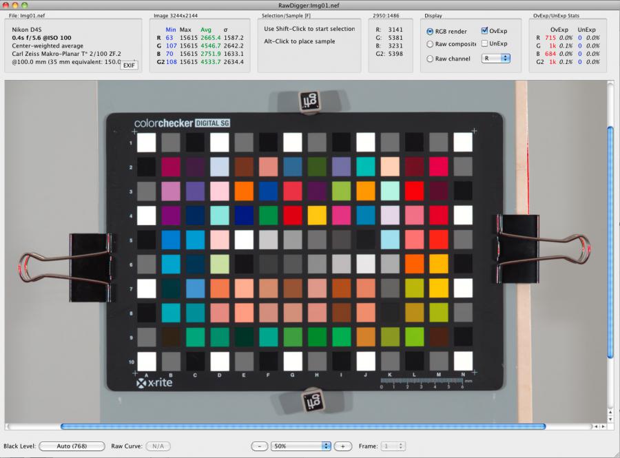620x458 pixels.
Task: Open the EXIF details button
Action: (130, 65)
